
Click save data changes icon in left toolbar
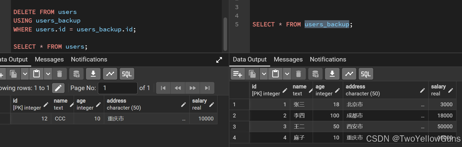[76, 74]
